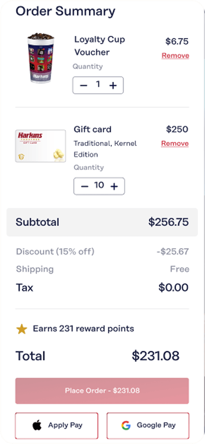Select the Loyalty Cup Voucher title
205x444 pixels.
point(99,46)
